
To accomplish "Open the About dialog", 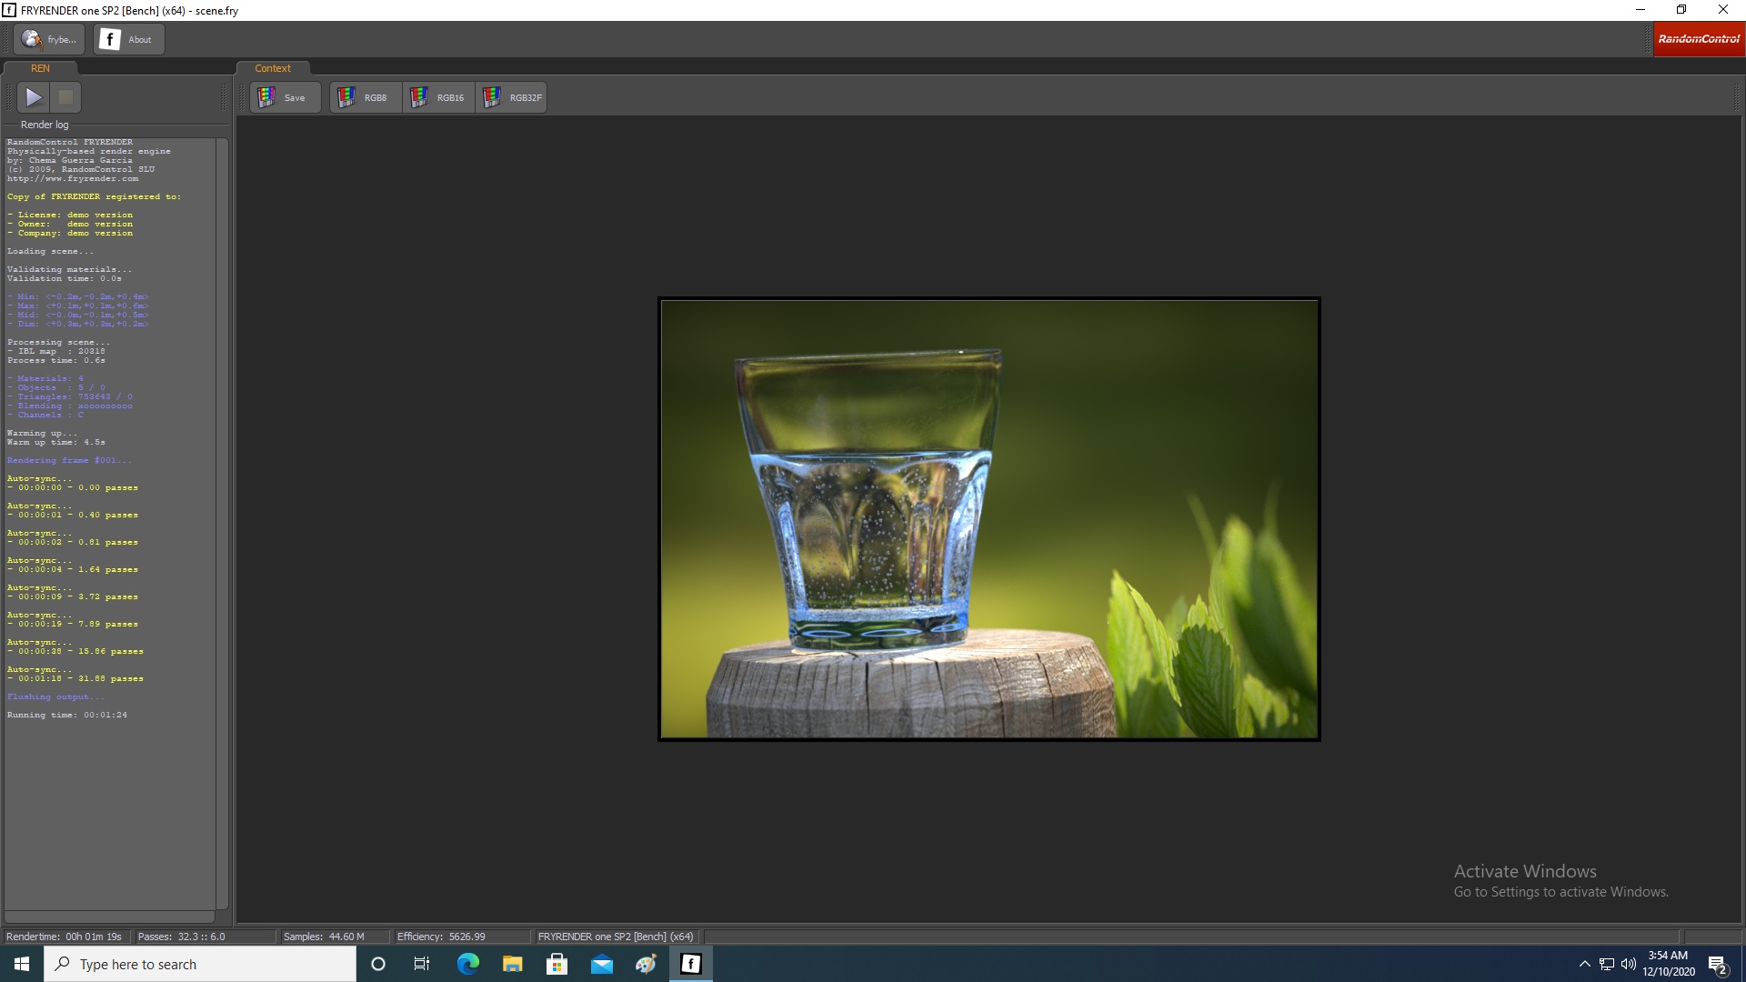I will [128, 39].
